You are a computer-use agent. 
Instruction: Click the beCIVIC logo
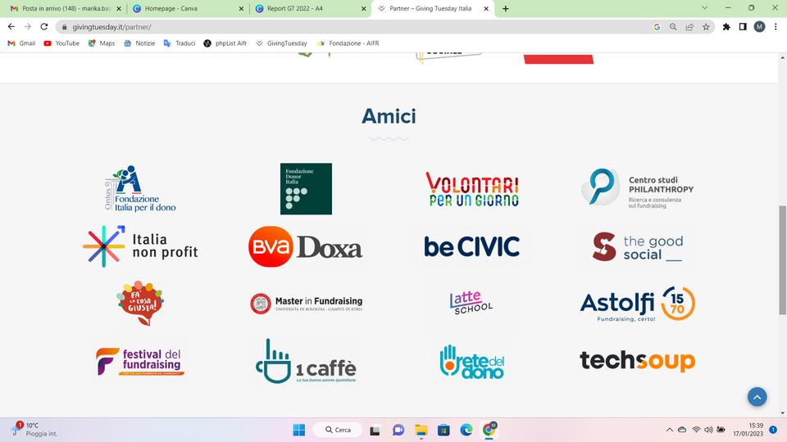(472, 246)
